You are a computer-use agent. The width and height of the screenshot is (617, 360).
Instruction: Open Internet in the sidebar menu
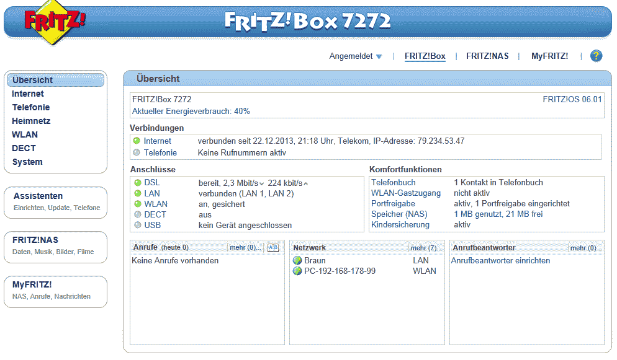27,94
